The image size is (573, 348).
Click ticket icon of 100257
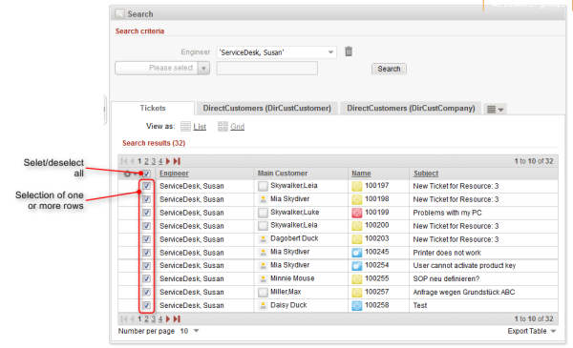tap(356, 292)
